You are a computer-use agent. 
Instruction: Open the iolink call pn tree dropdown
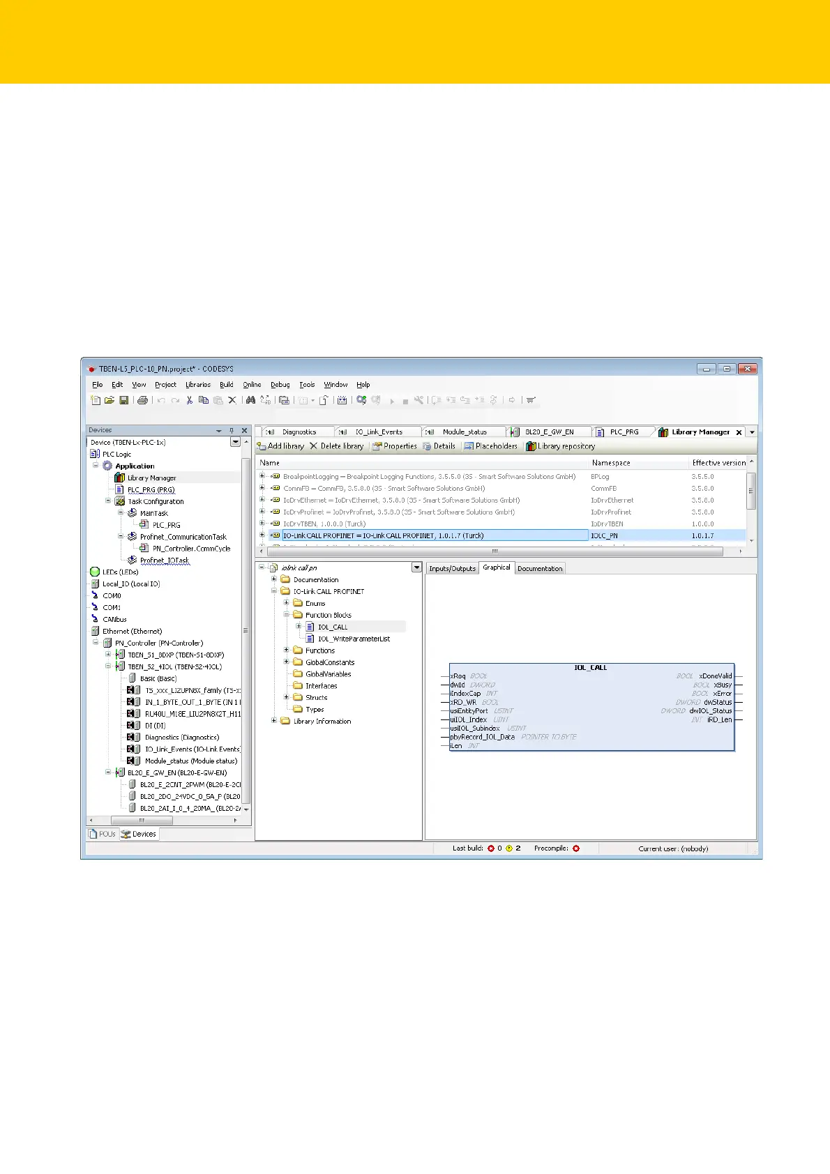pos(416,568)
